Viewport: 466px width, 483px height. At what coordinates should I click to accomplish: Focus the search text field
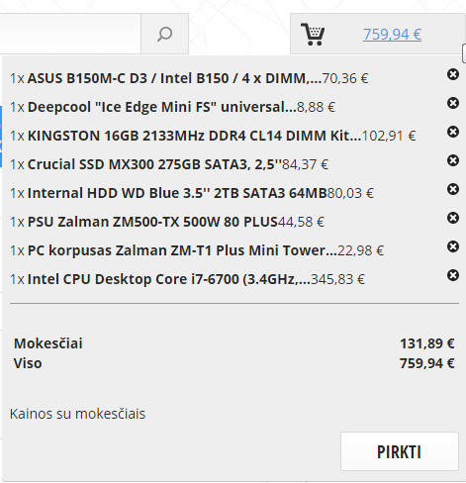point(70,34)
